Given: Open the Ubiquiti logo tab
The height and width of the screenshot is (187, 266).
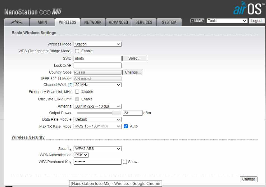Looking at the screenshot, I should point(17,22).
